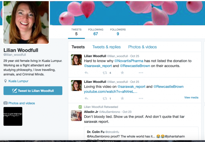Click the Lilian Woodfull profile name heading
The width and height of the screenshot is (205, 142).
tap(21, 50)
